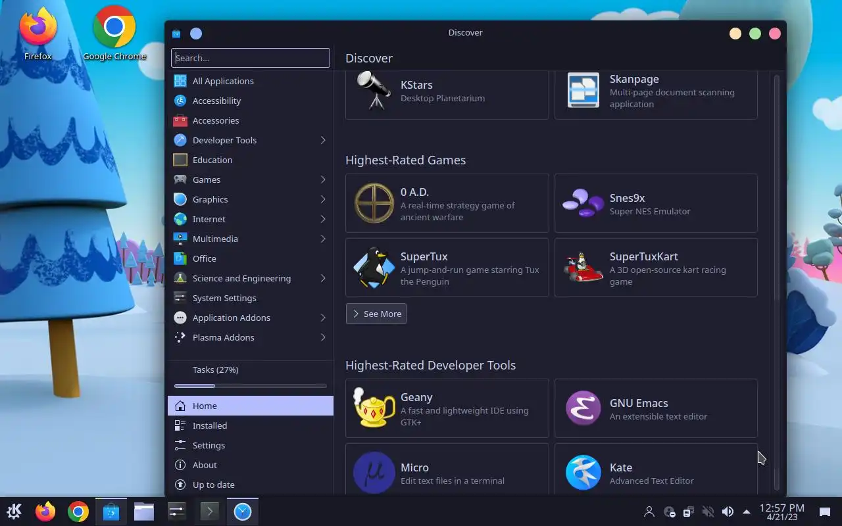The image size is (842, 526).
Task: Click the Tasks progress bar
Action: coord(251,385)
